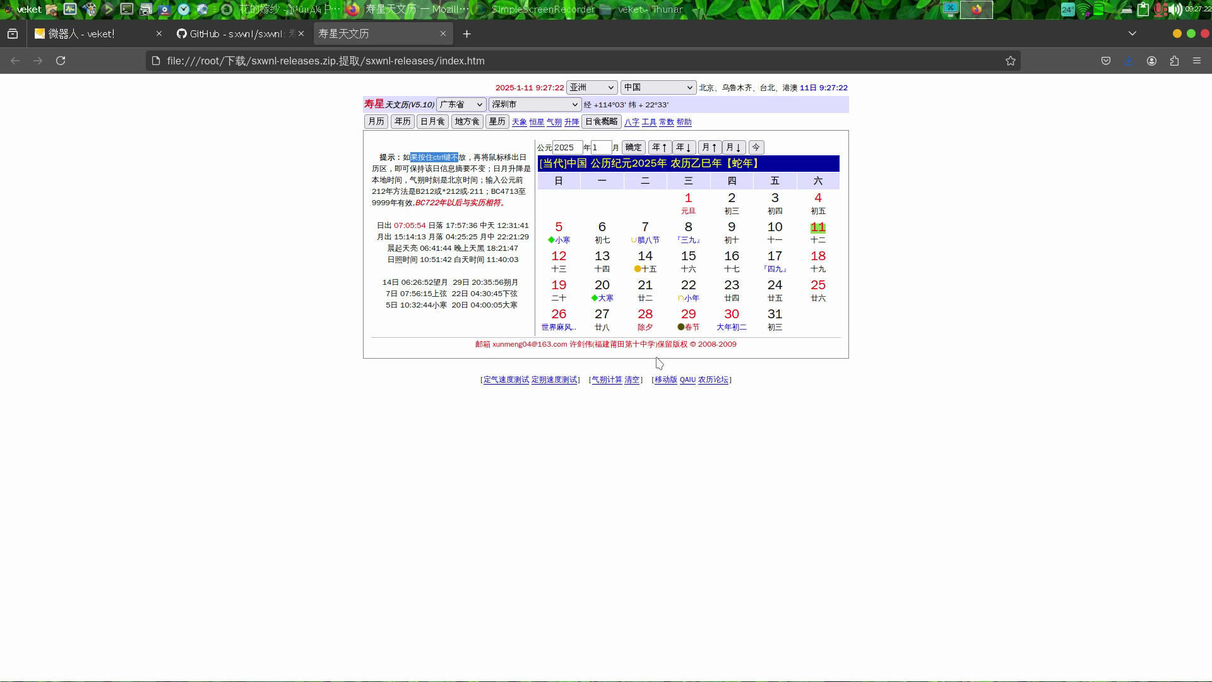Open the 气朔 link
Viewport: 1212px width, 682px height.
point(554,122)
